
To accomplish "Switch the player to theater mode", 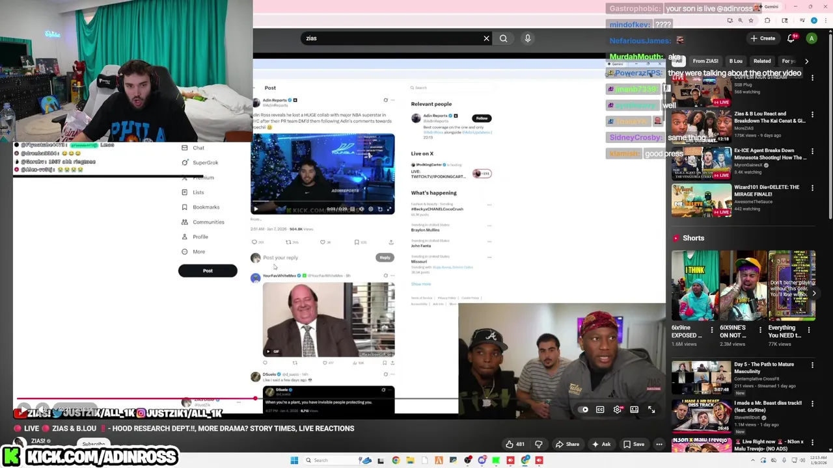I will click(x=634, y=409).
